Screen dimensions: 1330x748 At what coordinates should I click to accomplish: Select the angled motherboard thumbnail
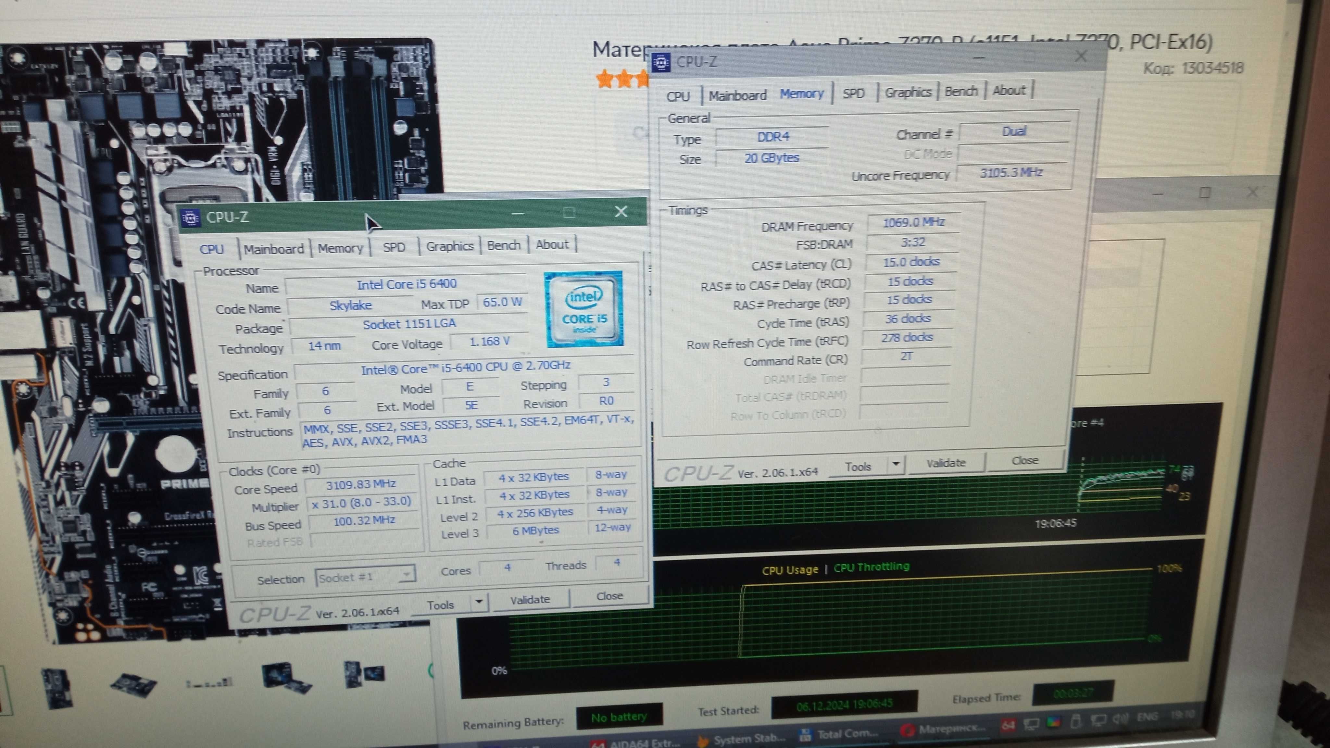point(133,686)
